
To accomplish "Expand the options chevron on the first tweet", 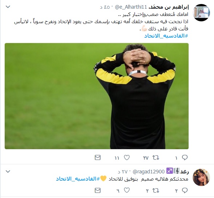I will click(8, 7).
